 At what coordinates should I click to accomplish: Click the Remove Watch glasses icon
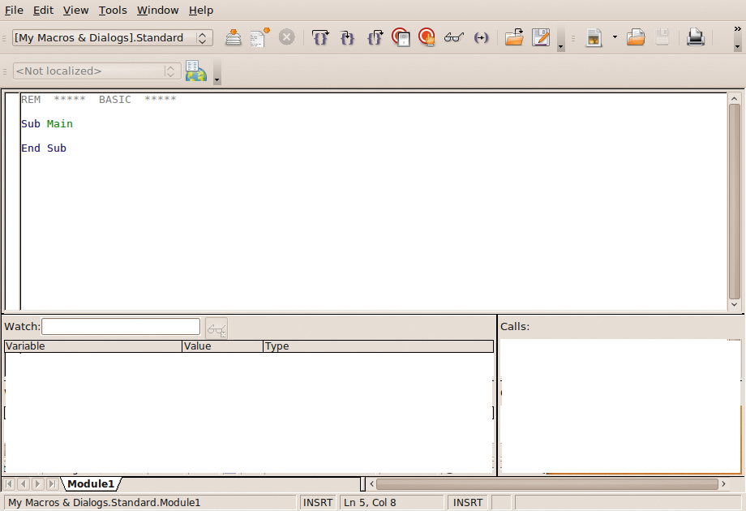217,328
